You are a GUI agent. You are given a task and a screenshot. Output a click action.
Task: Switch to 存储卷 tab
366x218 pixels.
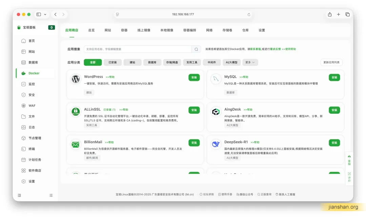[x=227, y=30]
